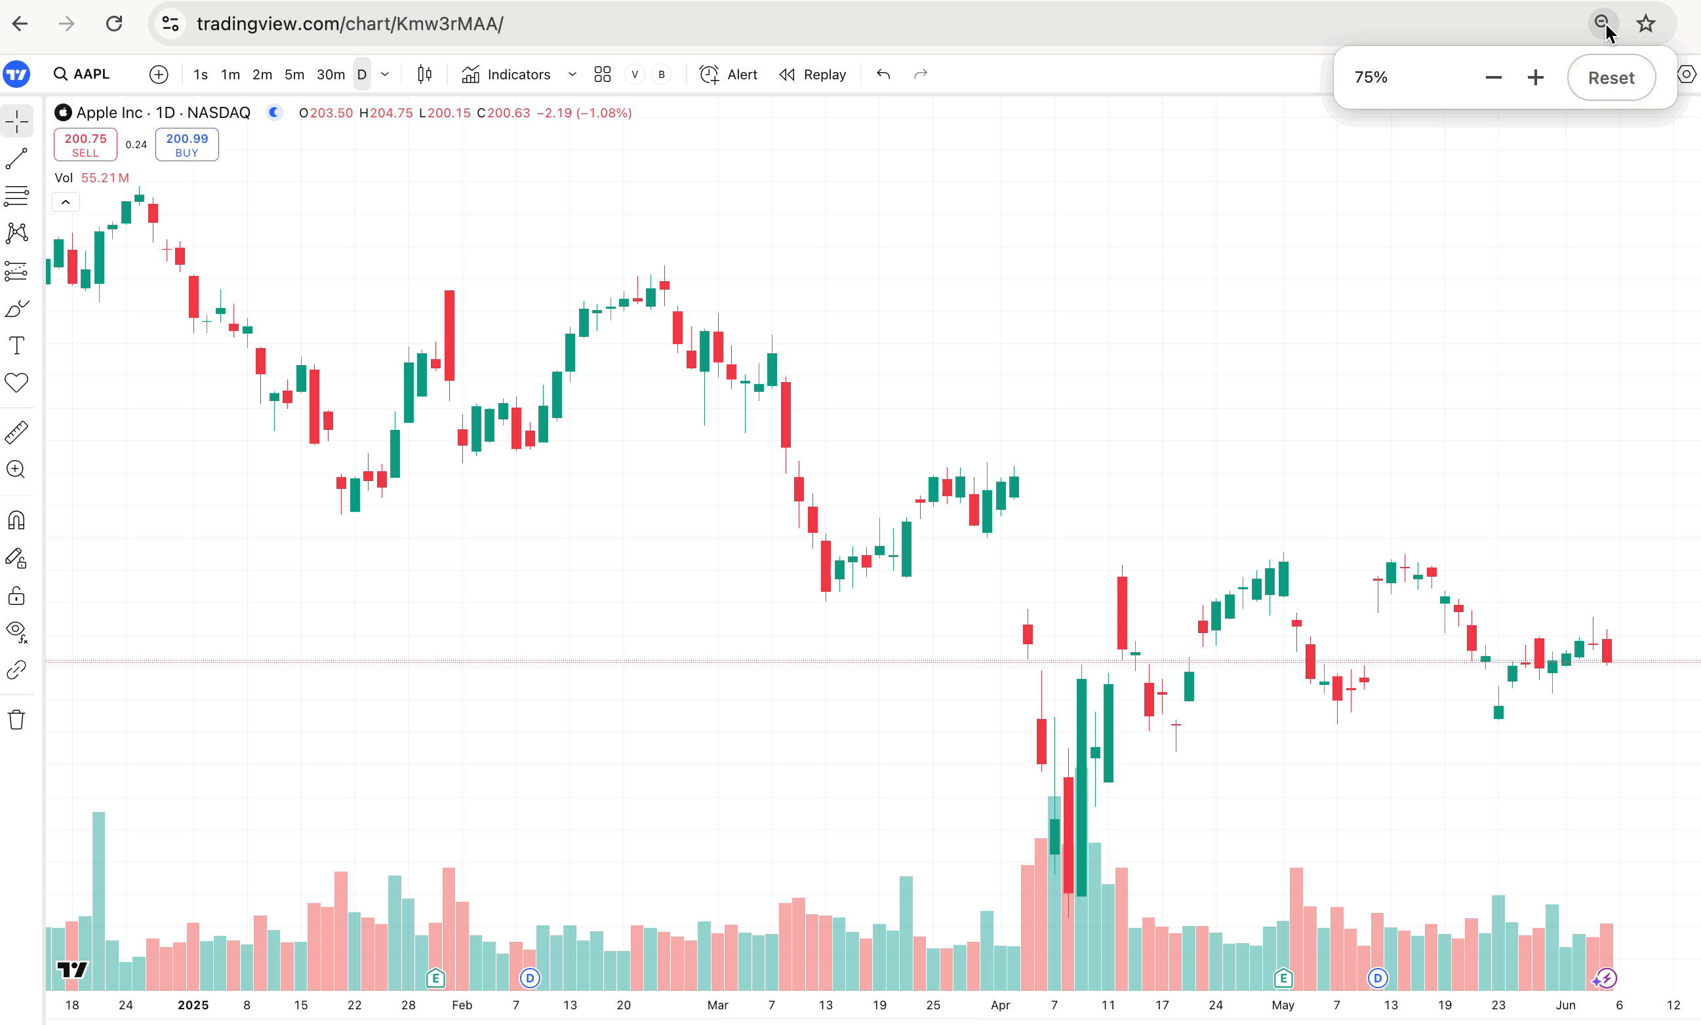
Task: Choose the brush drawing tool
Action: pyautogui.click(x=16, y=308)
